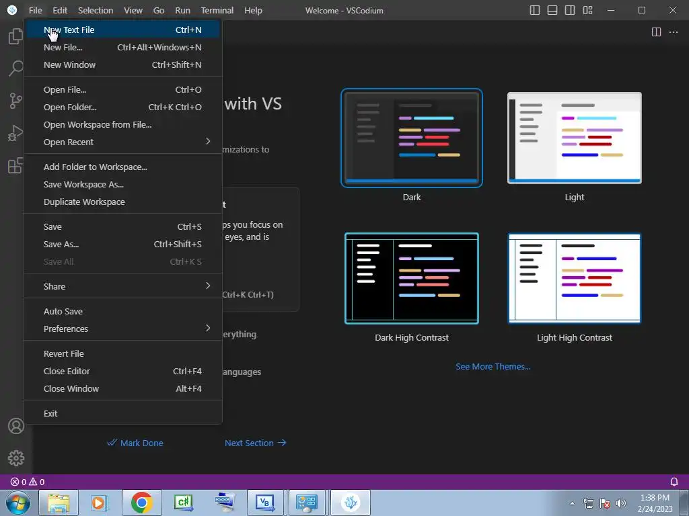Expand the Preferences submenu
Image resolution: width=689 pixels, height=516 pixels.
click(122, 329)
